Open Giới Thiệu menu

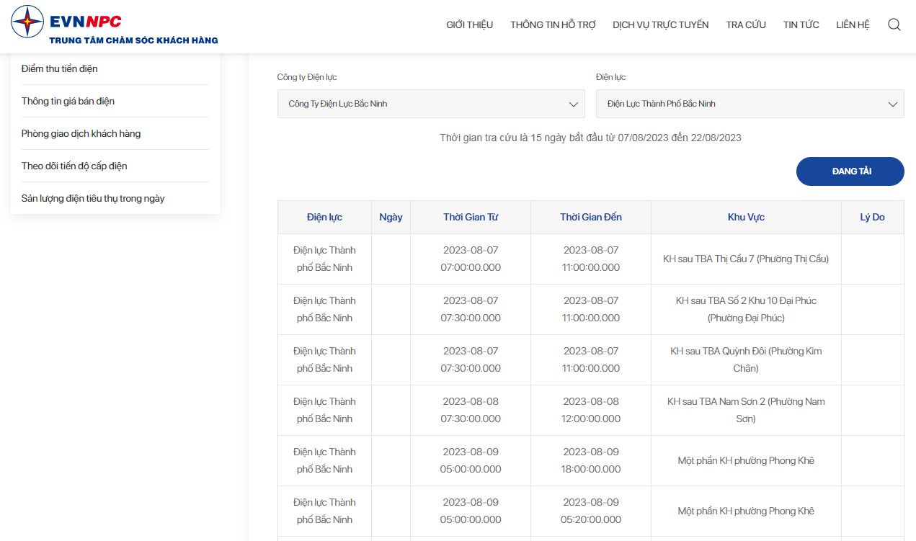pyautogui.click(x=470, y=24)
